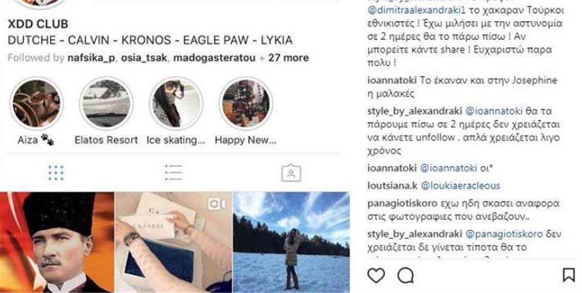The height and width of the screenshot is (293, 582).
Task: View the 27 more followers
Action: pos(289,58)
